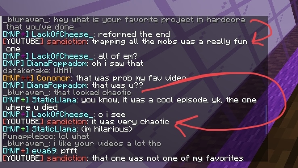Click the chat scrollbar on the right edge
The width and height of the screenshot is (298, 168).
[x=266, y=119]
